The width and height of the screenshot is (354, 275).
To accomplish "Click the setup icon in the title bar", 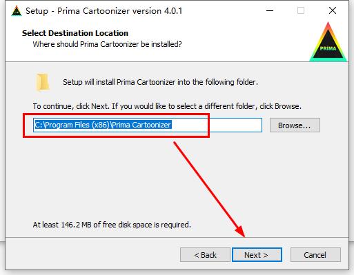I will 17,11.
